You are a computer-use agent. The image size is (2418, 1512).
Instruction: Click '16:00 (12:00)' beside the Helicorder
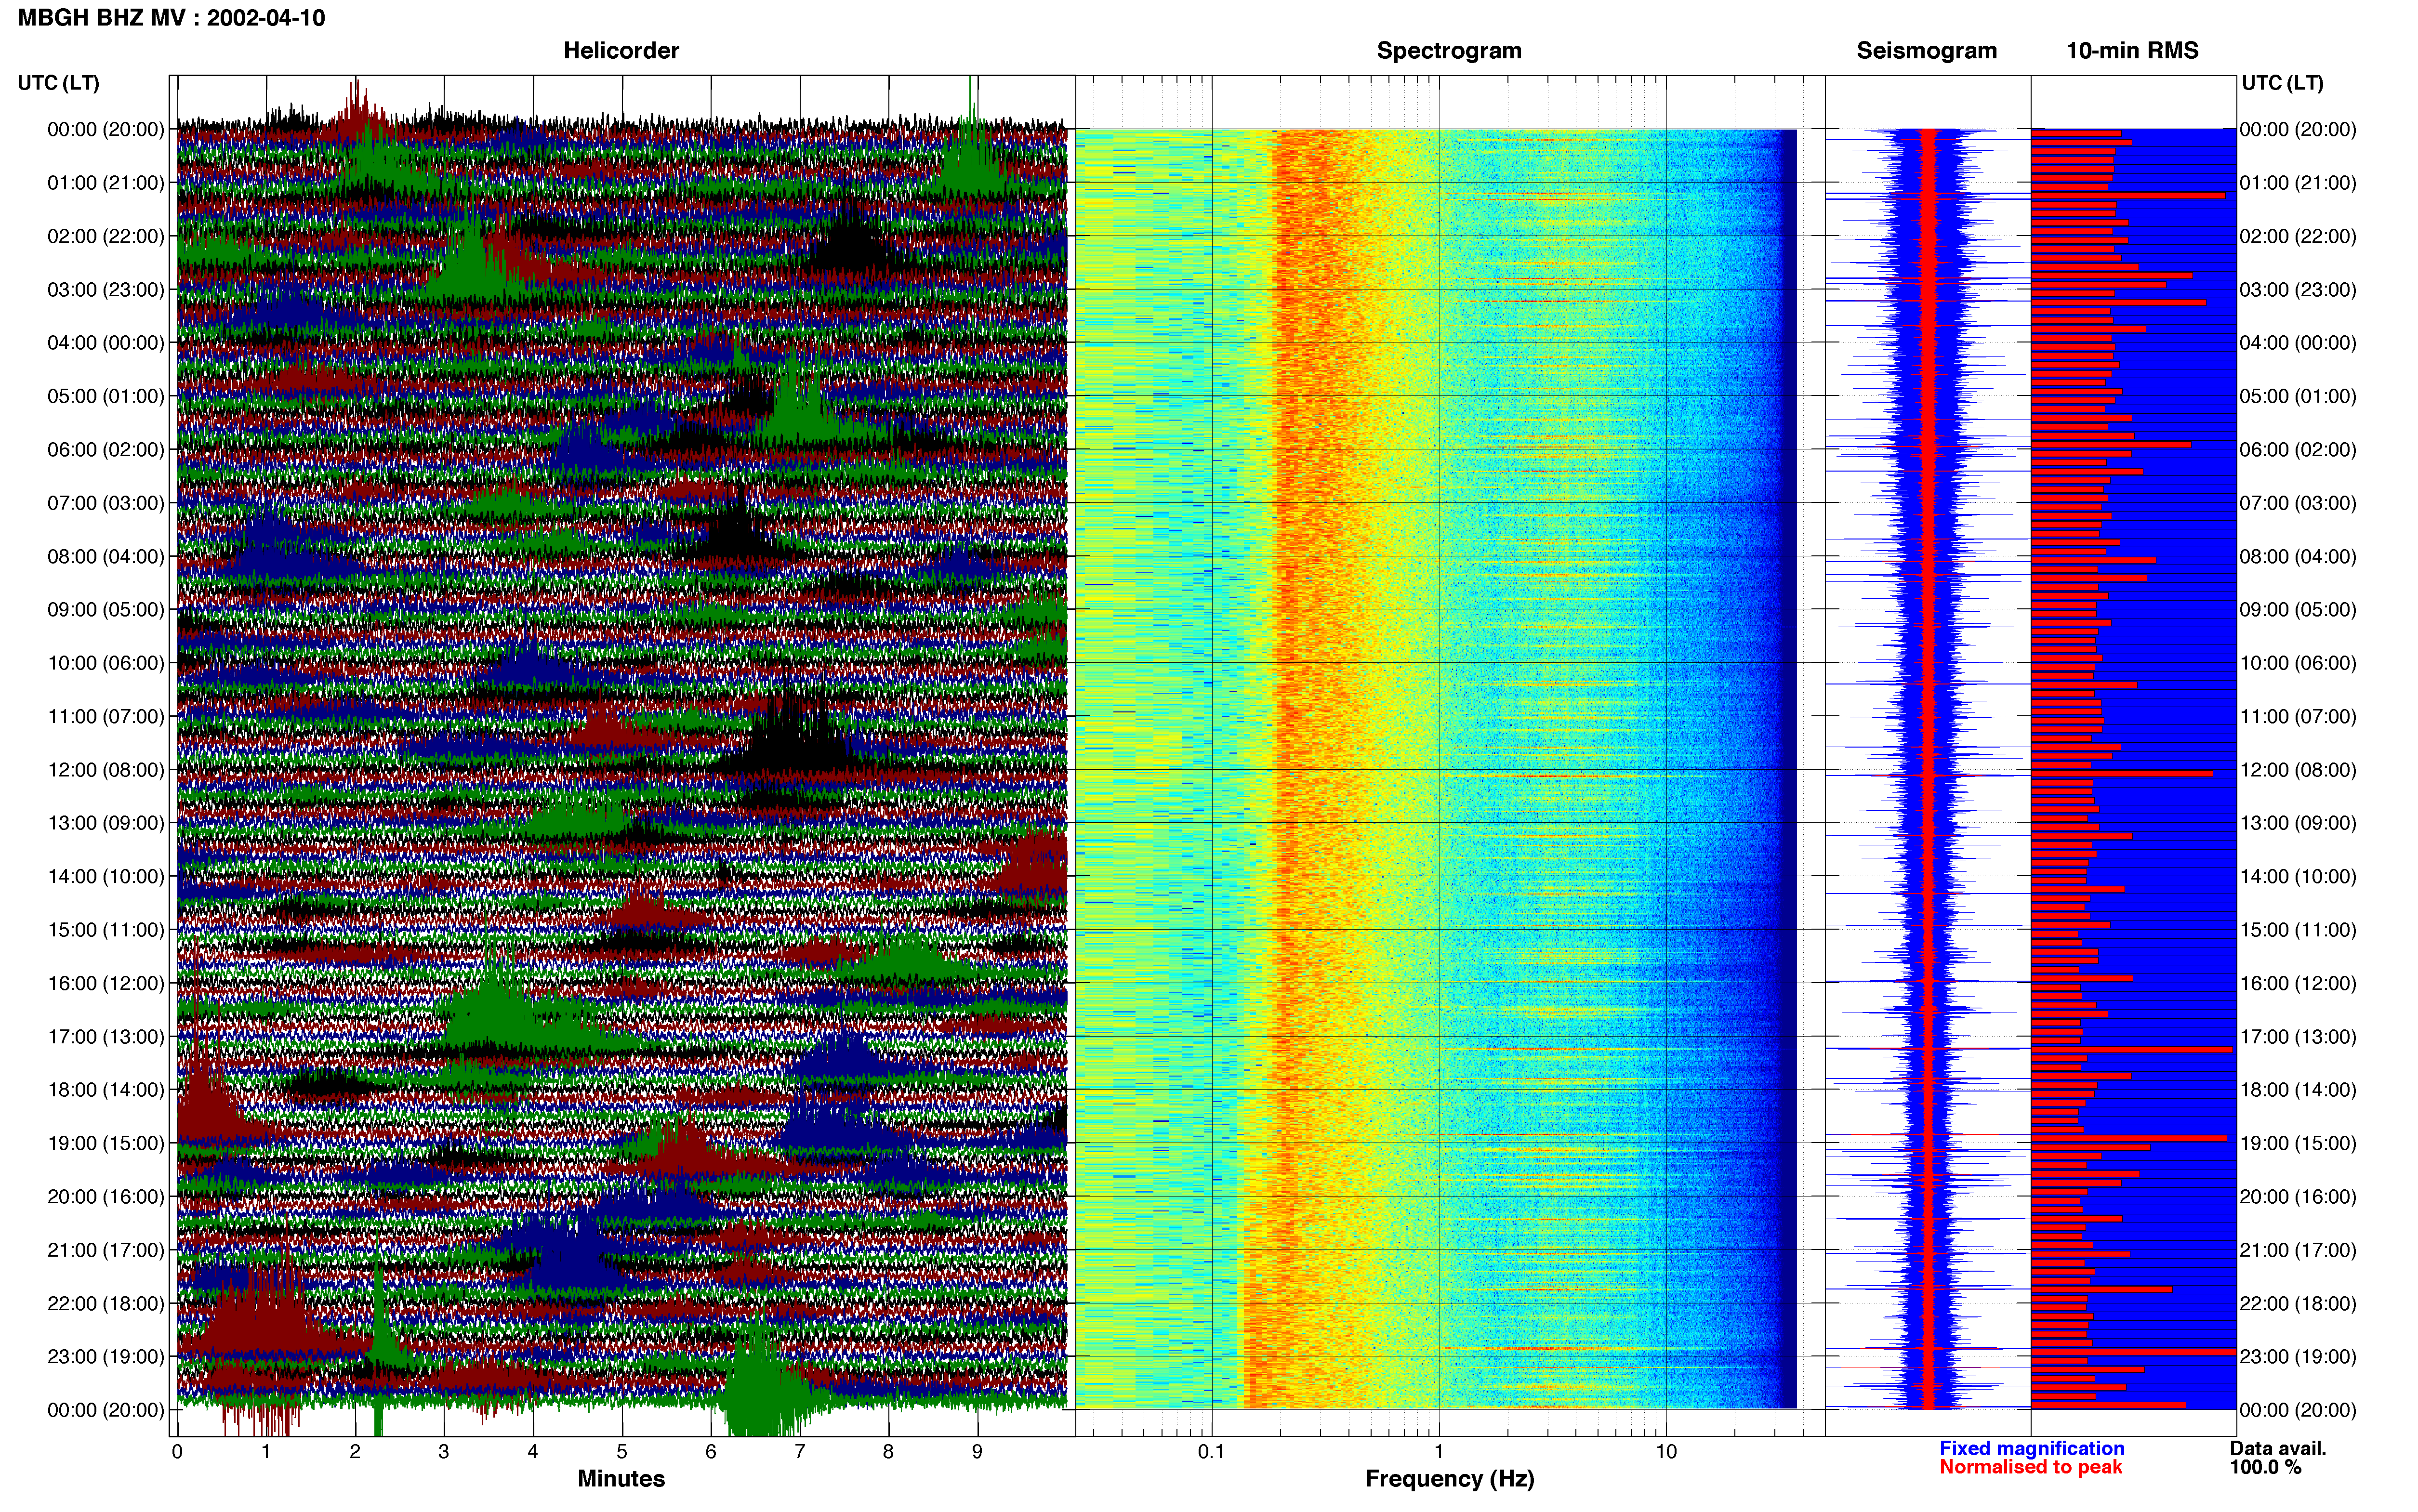coord(106,983)
